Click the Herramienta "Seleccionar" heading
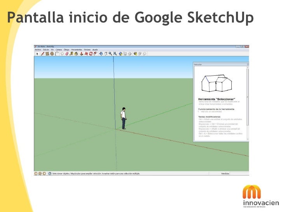 pos(217,99)
